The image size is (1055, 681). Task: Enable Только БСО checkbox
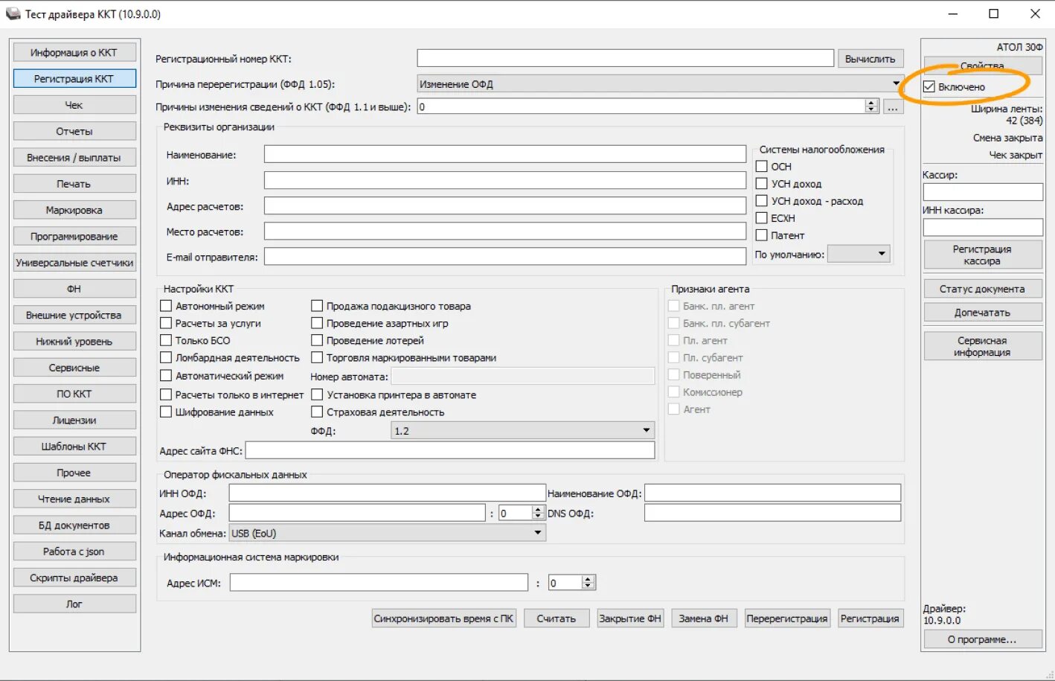tap(166, 340)
